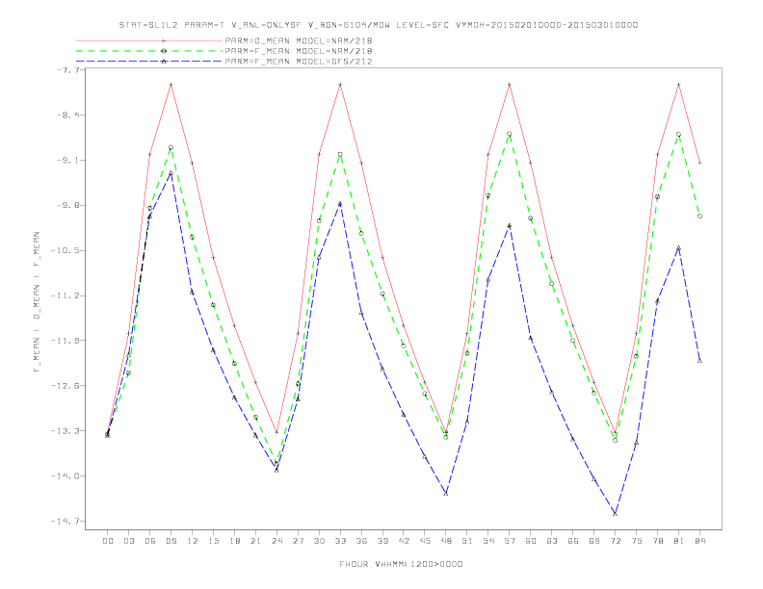763x589 pixels.
Task: Click the x-axis tick label 42
Action: tap(404, 541)
